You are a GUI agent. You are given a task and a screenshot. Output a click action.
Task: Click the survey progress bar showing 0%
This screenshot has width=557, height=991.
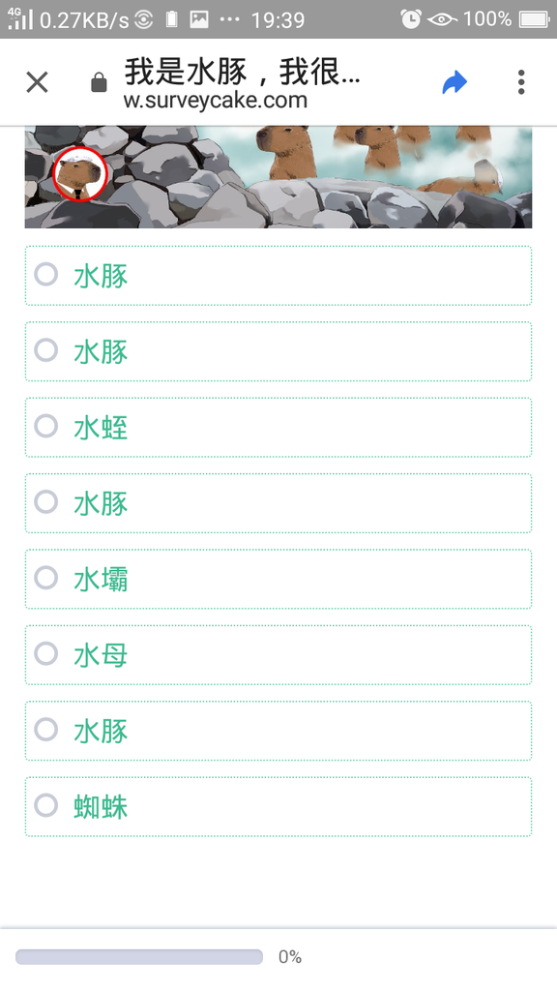[x=139, y=957]
